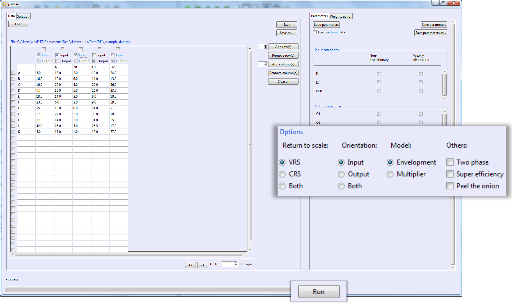Click scroll-down arrow of input categories list
The height and width of the screenshot is (304, 512).
point(445,98)
